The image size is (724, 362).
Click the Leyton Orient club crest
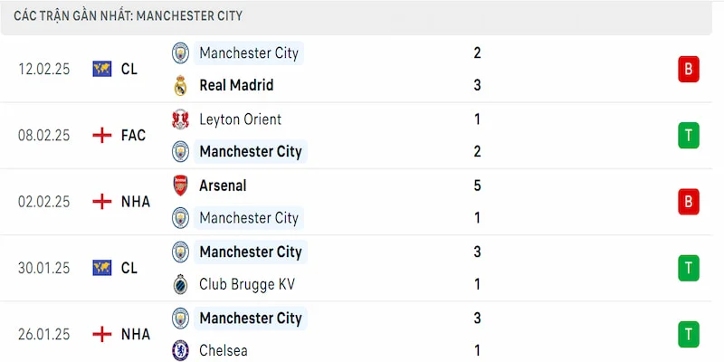(x=181, y=119)
